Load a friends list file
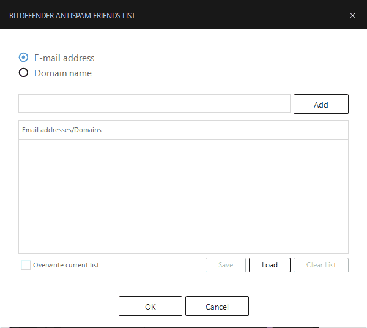 (x=270, y=265)
